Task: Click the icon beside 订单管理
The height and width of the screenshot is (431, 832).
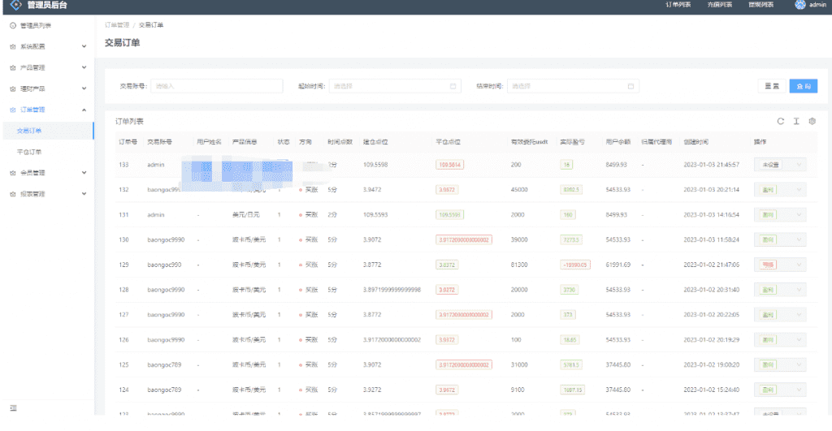Action: tap(13, 110)
